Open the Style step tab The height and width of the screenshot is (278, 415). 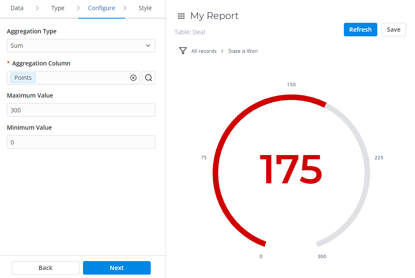tap(145, 8)
